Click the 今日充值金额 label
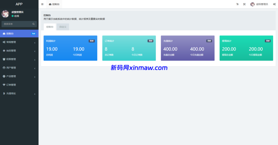The width and height of the screenshot is (278, 145). (x=197, y=55)
